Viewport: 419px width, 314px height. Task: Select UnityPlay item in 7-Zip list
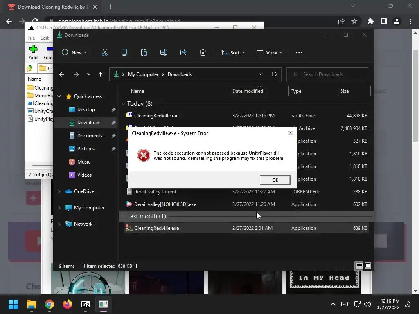[x=40, y=119]
